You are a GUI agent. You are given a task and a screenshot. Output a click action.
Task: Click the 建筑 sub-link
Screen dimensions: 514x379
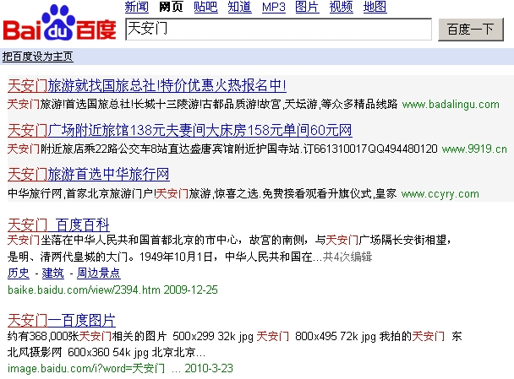(53, 273)
